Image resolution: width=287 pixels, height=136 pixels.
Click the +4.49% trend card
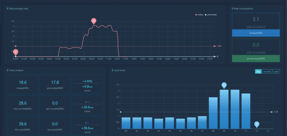click(x=87, y=84)
